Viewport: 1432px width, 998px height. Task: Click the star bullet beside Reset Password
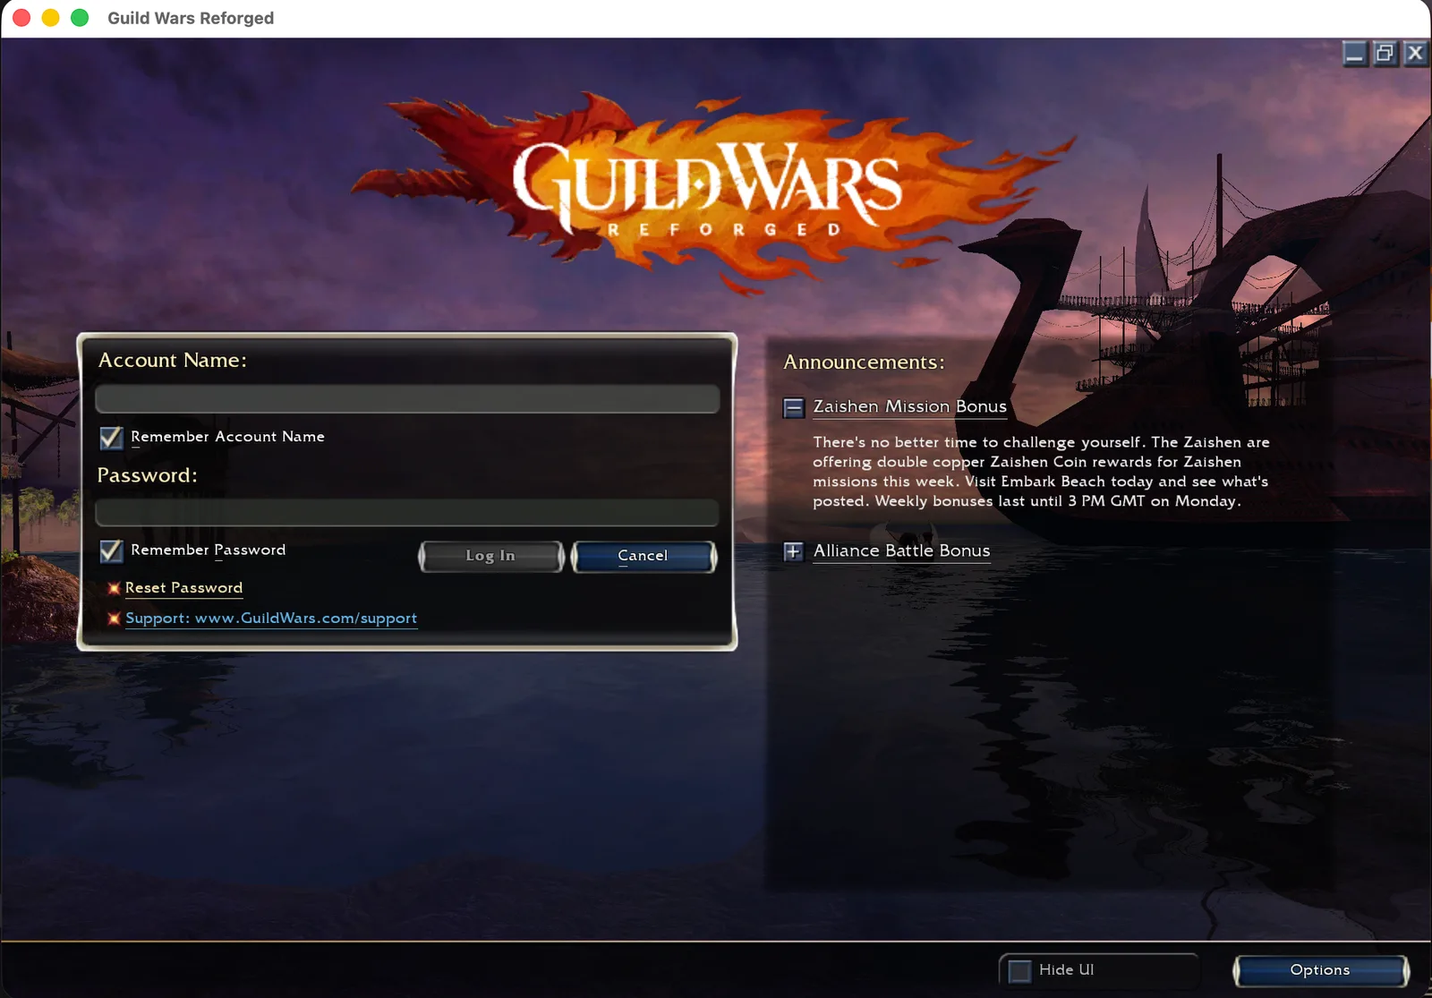[114, 588]
